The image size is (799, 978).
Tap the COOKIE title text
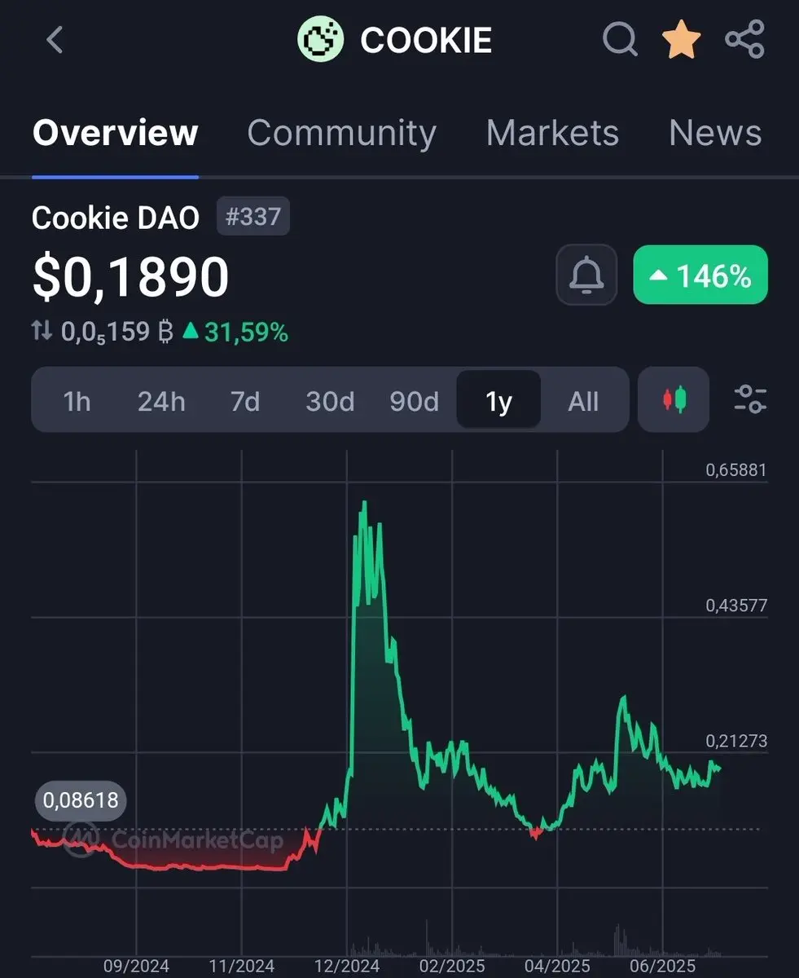pos(426,40)
